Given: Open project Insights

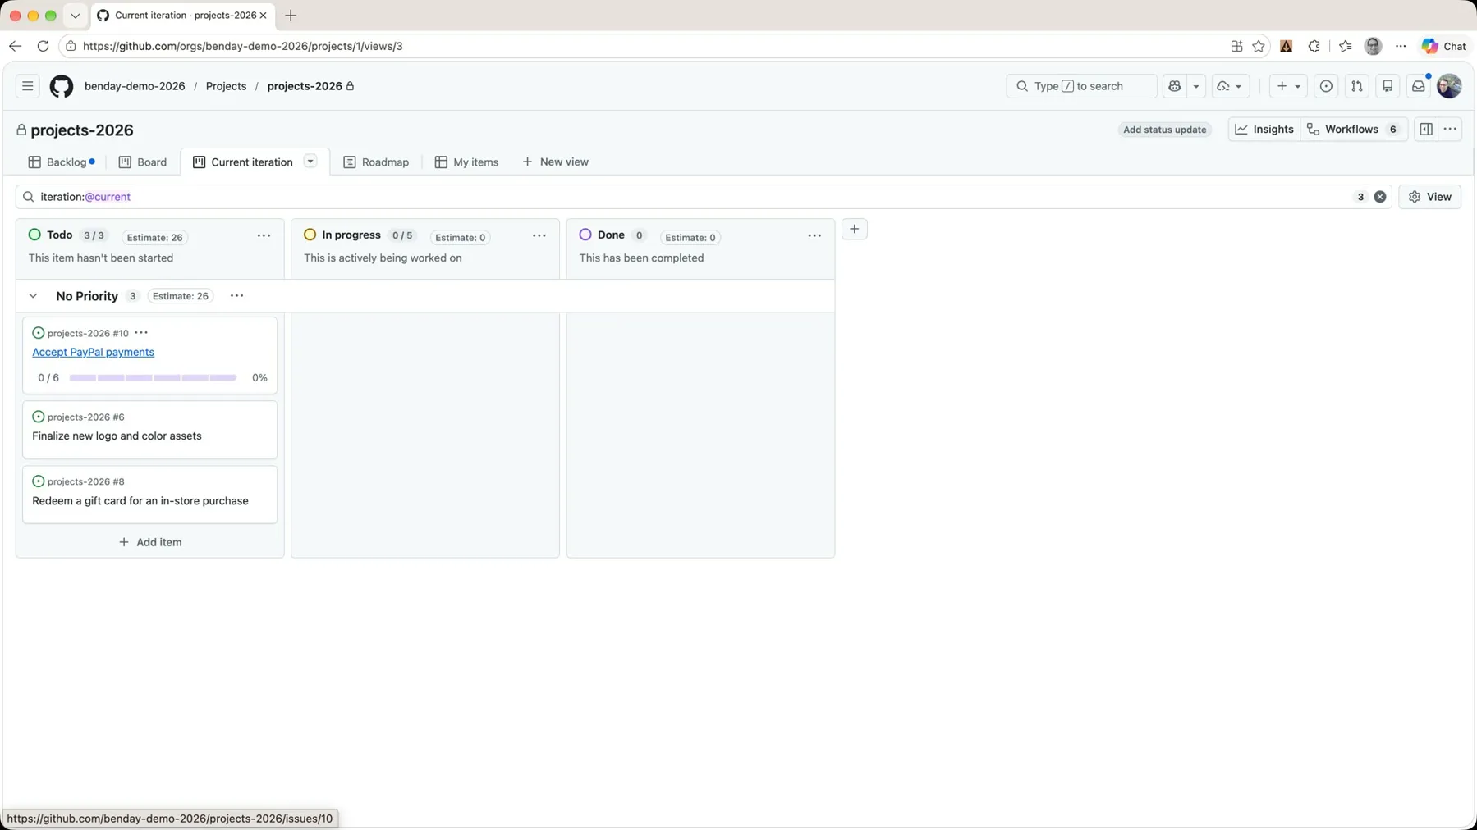Looking at the screenshot, I should [x=1264, y=130].
